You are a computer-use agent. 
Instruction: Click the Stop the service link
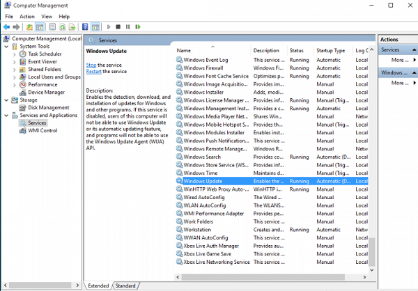[x=91, y=65]
